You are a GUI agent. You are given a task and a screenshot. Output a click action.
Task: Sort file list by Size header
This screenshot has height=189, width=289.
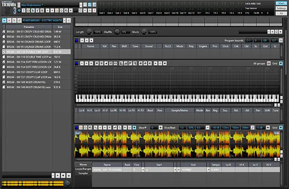click(60, 27)
